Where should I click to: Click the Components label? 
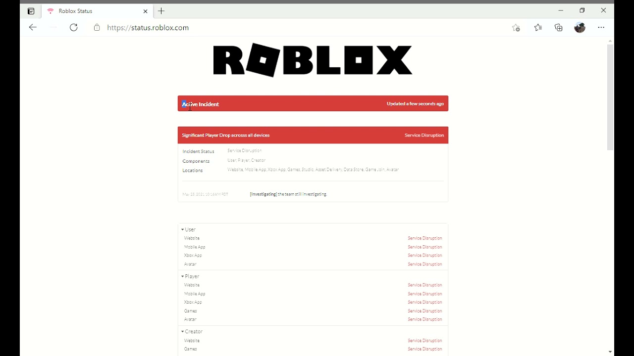[x=196, y=161]
